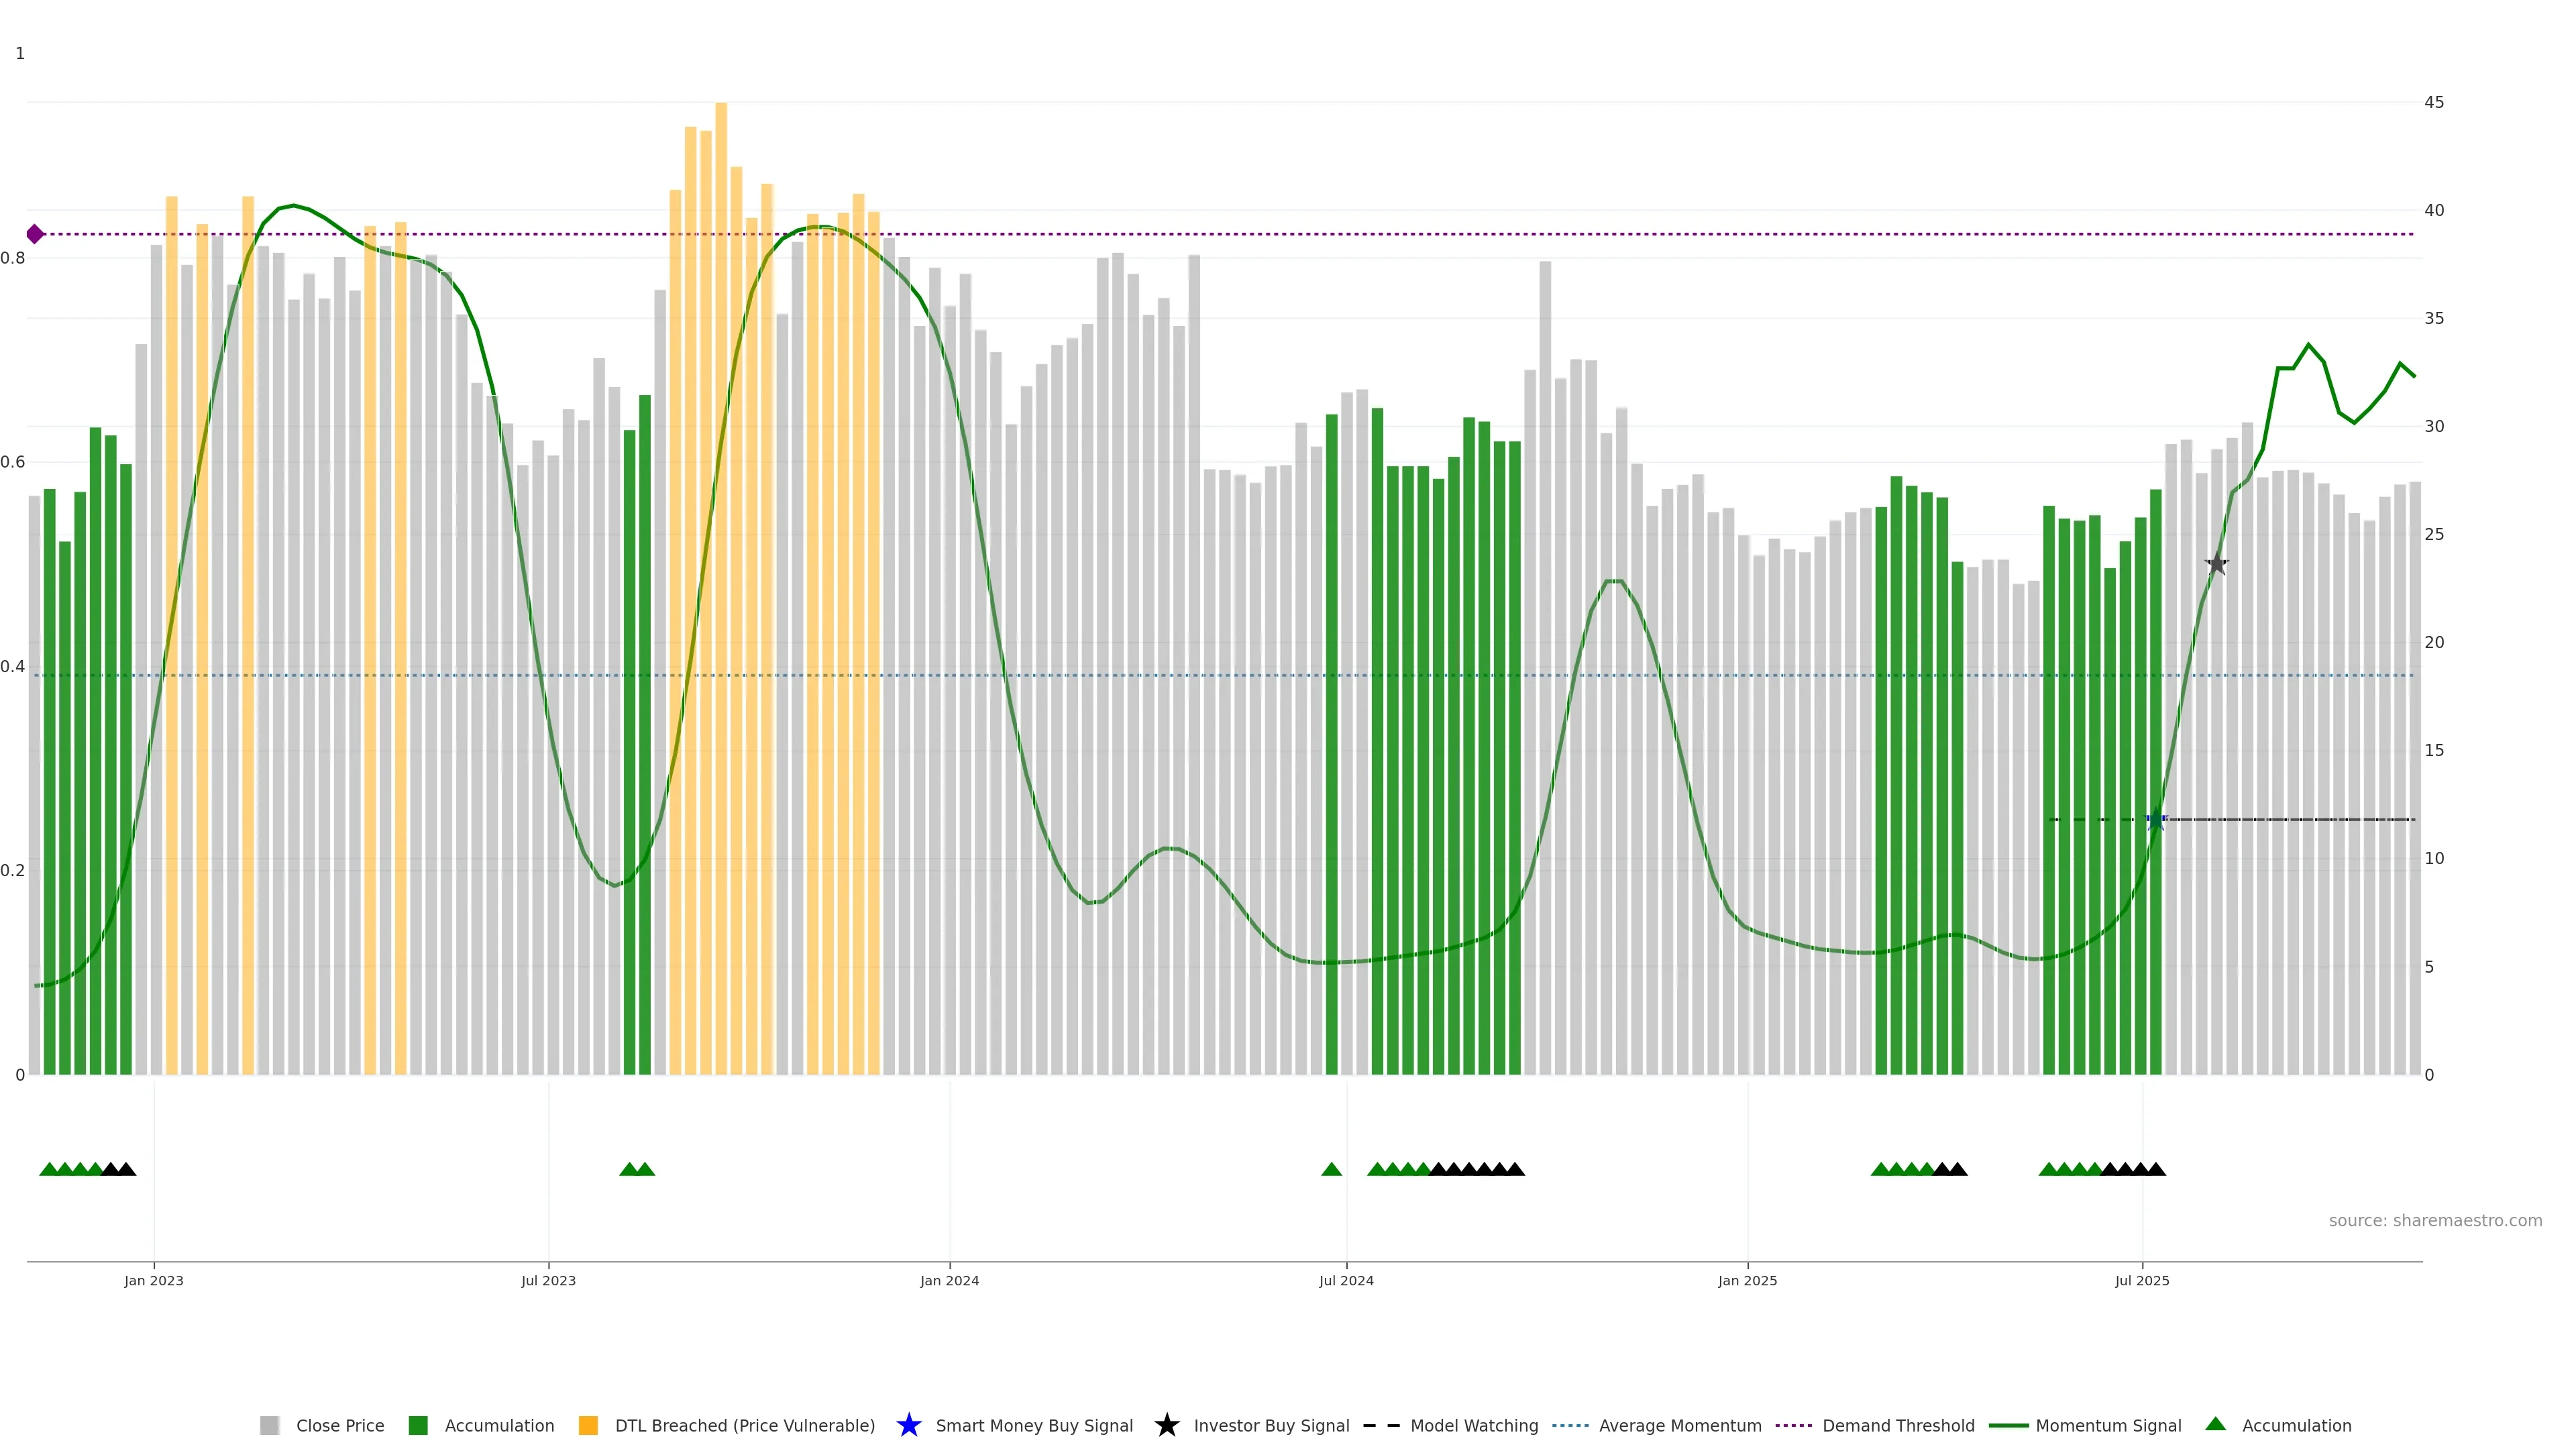Click the purple diamond Demand Threshold marker

tap(35, 234)
